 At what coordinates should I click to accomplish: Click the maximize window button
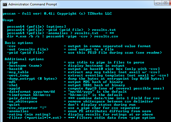165,3
